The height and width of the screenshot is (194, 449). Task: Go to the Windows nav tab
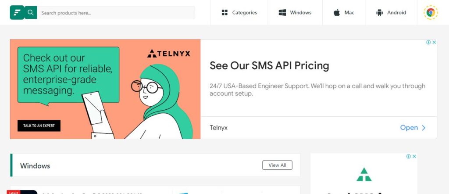click(x=295, y=13)
